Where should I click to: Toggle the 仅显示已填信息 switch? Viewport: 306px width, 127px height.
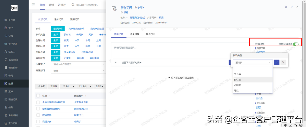pyautogui.click(x=296, y=44)
